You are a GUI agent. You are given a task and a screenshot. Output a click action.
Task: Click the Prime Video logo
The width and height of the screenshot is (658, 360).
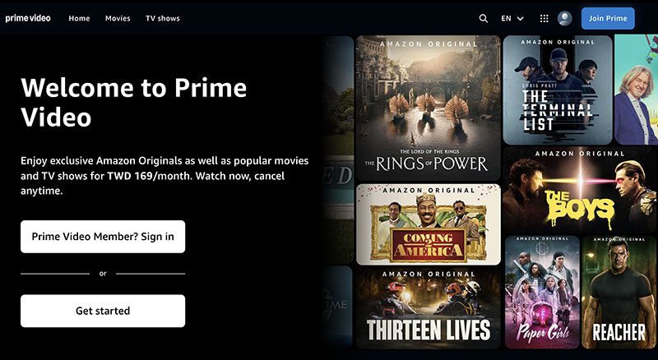(x=28, y=18)
